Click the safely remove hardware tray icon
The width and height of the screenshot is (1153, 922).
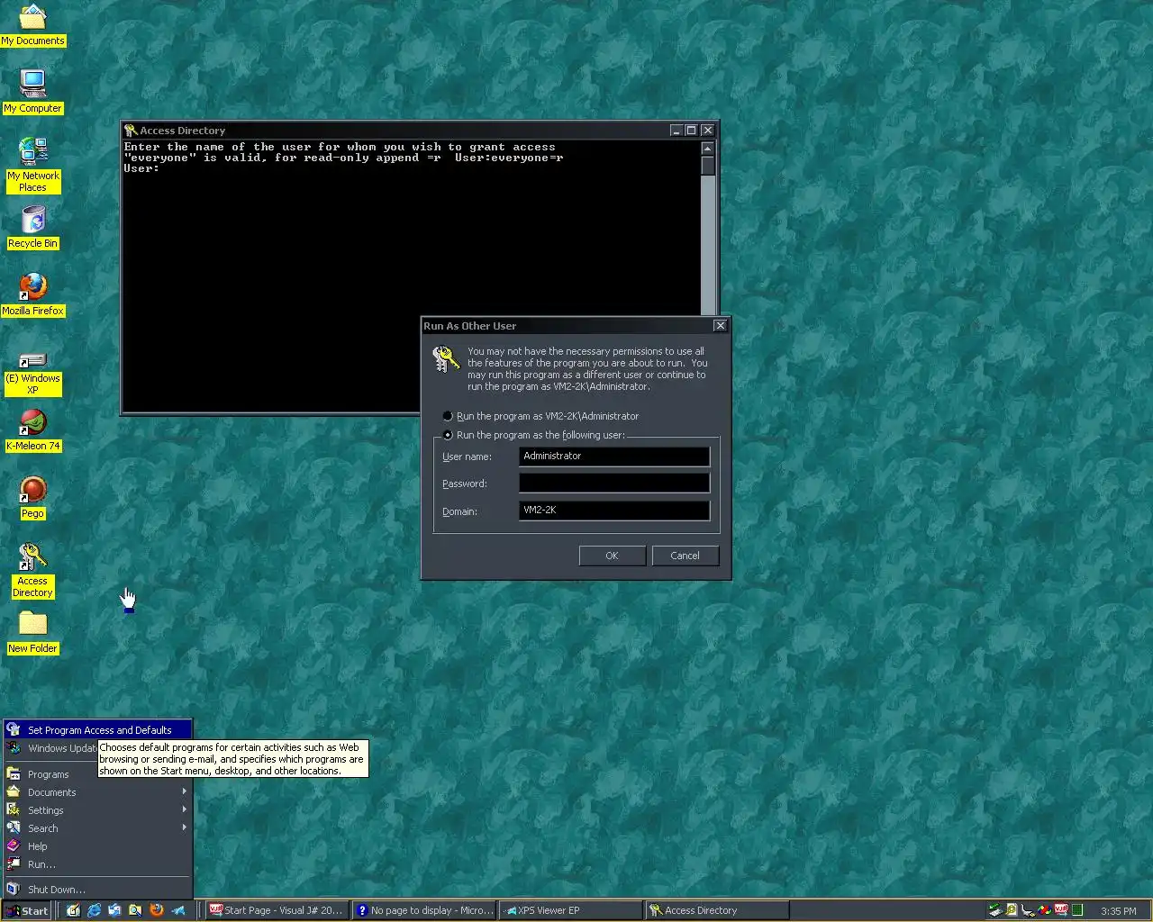(994, 910)
